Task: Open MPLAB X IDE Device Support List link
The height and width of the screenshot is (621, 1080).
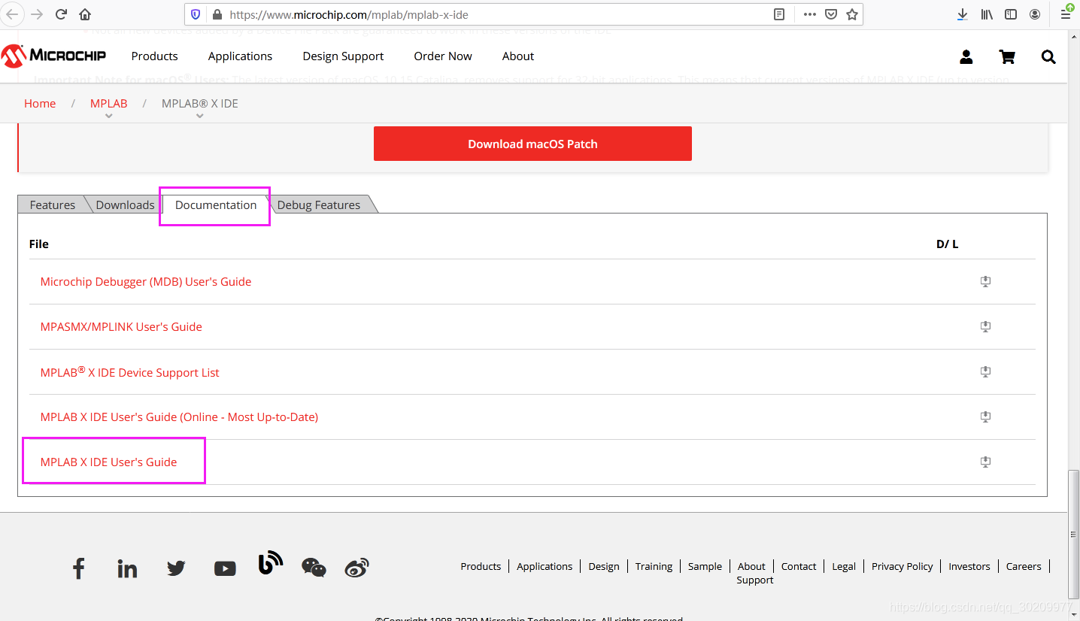Action: point(130,371)
